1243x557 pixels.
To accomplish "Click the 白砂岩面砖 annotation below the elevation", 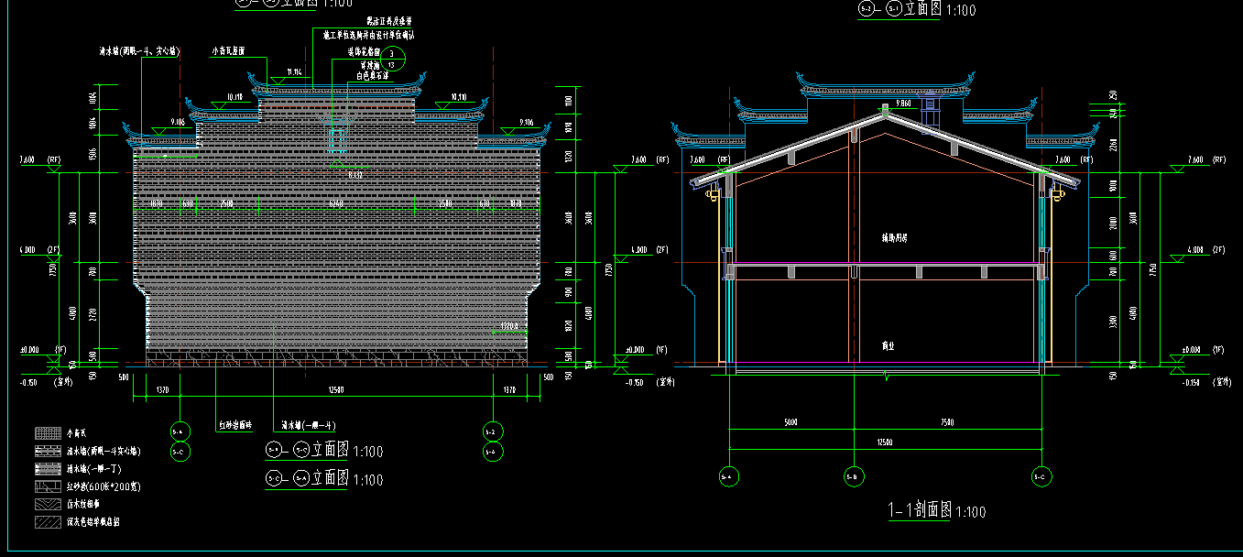I will click(235, 425).
